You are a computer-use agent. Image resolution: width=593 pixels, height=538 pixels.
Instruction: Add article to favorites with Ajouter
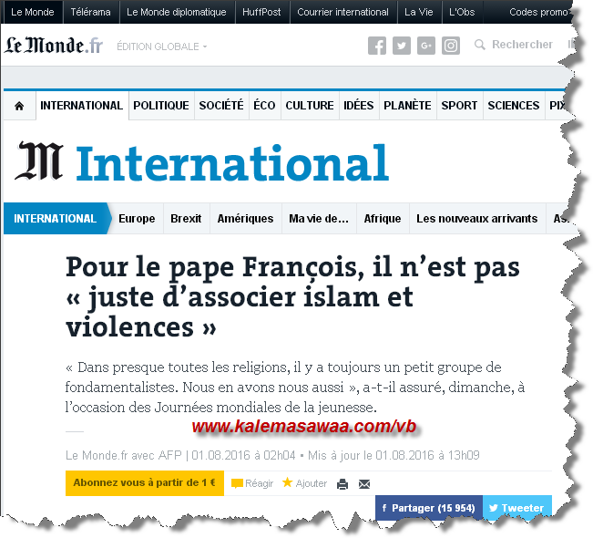[304, 483]
